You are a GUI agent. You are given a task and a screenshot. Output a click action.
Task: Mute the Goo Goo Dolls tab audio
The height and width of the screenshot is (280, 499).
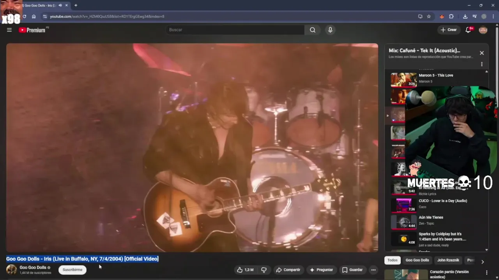pos(60,5)
